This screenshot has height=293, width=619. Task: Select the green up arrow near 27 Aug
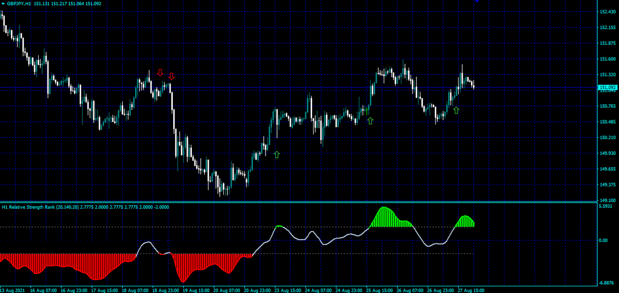456,110
